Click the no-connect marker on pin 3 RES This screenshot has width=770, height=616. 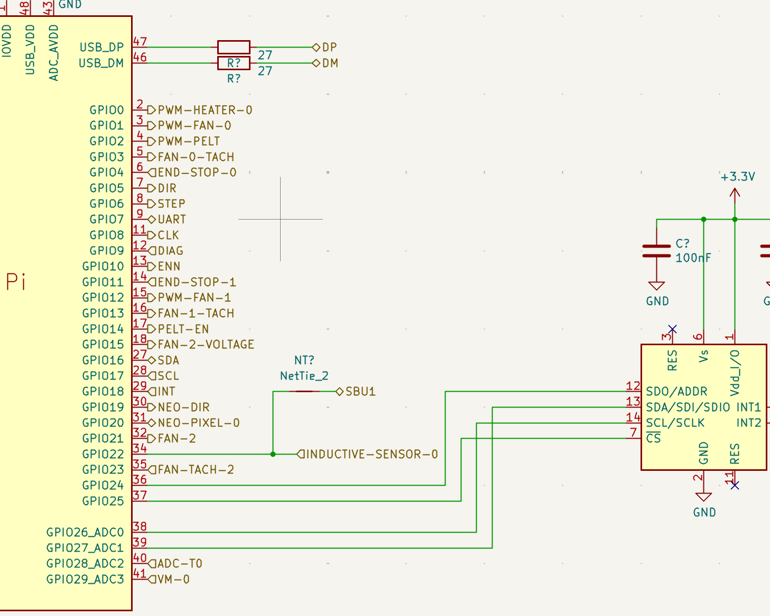click(672, 329)
